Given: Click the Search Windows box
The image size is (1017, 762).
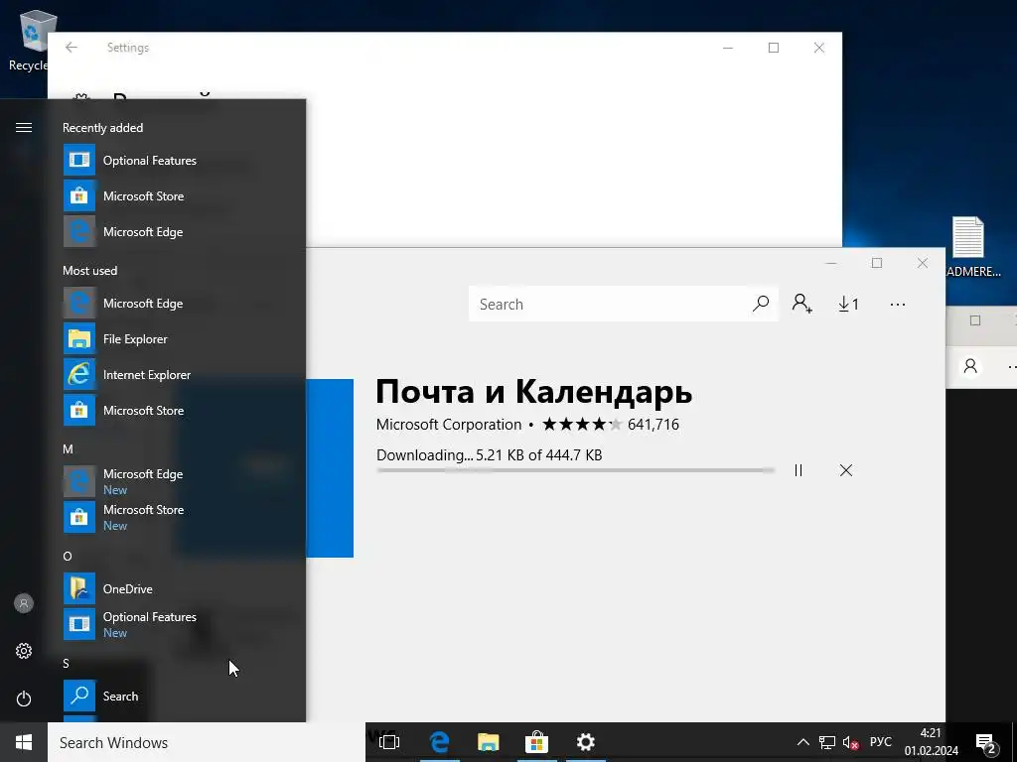Looking at the screenshot, I should pos(207,742).
